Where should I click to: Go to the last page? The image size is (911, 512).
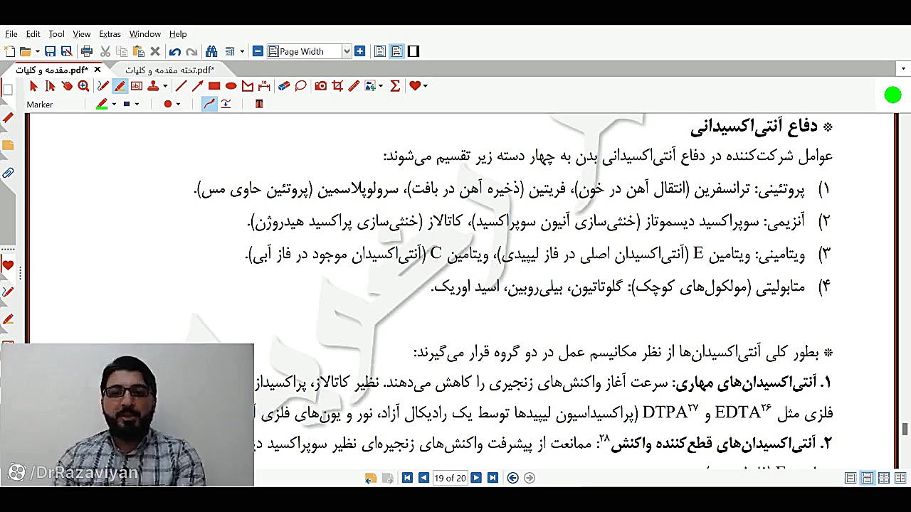493,478
